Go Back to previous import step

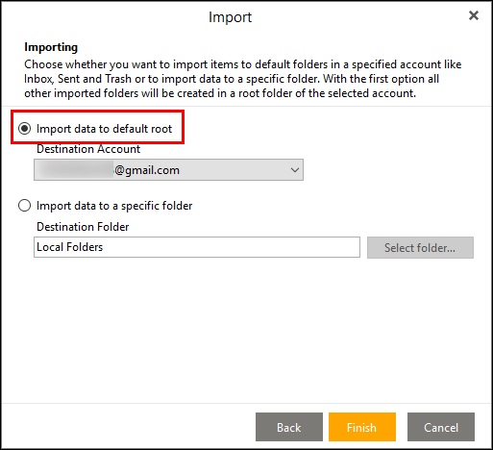click(289, 427)
